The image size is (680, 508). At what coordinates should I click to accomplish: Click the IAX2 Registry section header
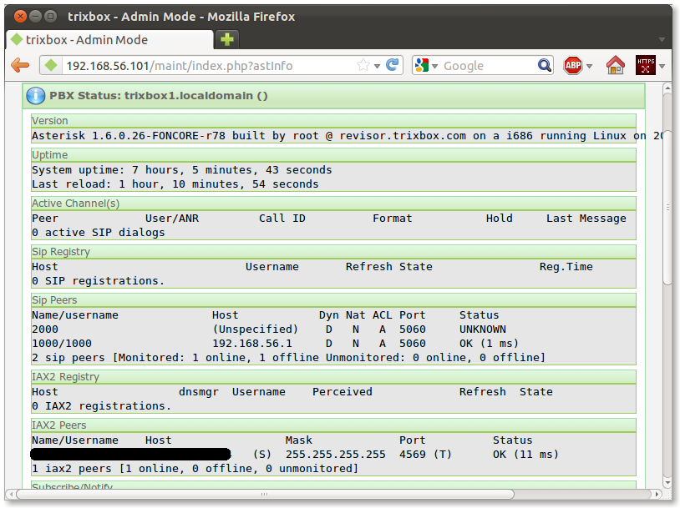(333, 376)
